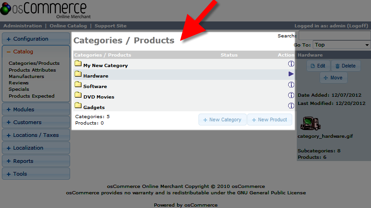The height and width of the screenshot is (208, 371).
Task: Click the Hardware category image thumbnail
Action: 310,124
